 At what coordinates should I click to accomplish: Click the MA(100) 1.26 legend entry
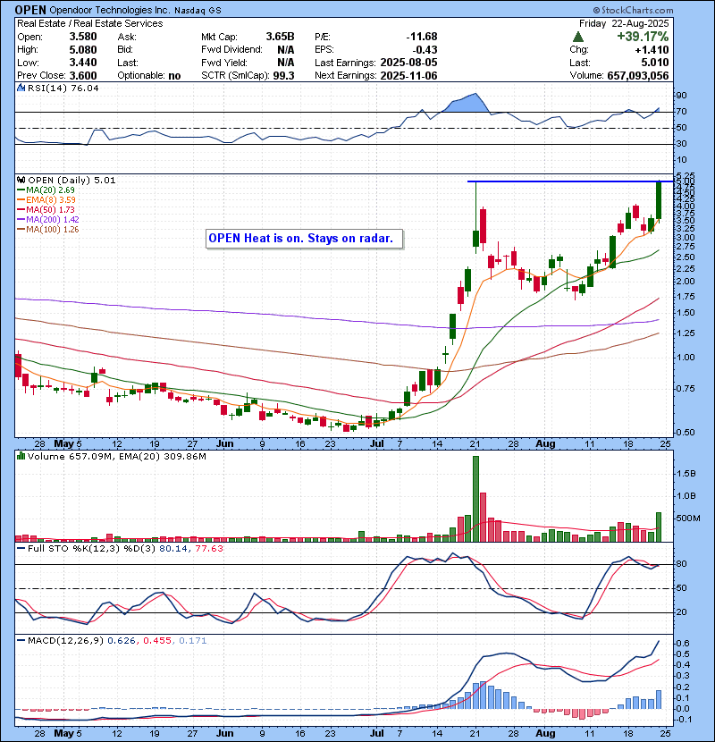(x=48, y=230)
